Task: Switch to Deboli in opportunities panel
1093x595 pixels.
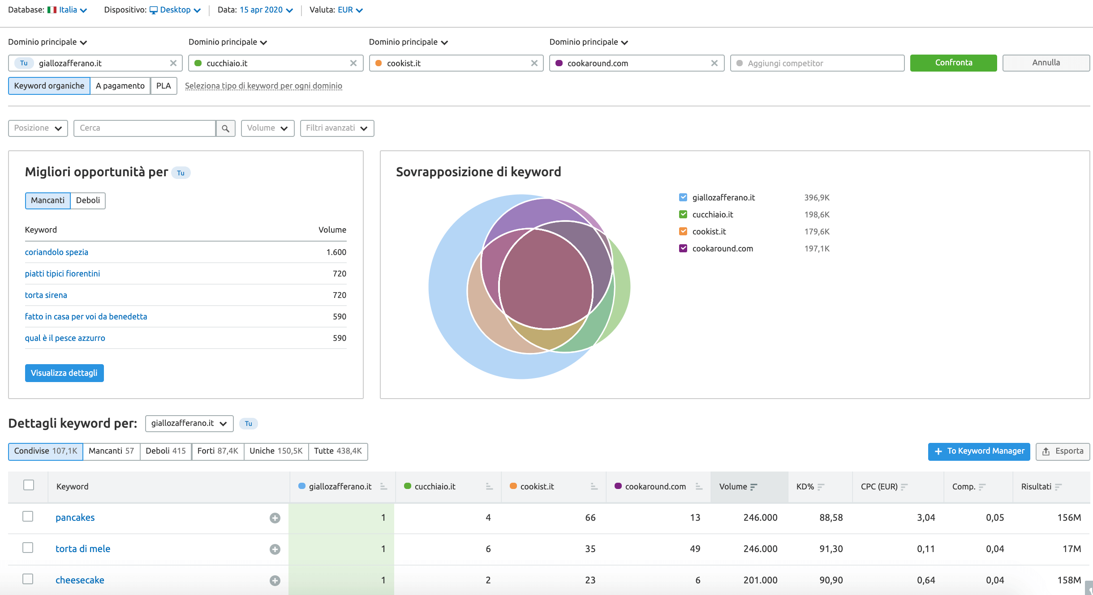Action: click(x=88, y=200)
